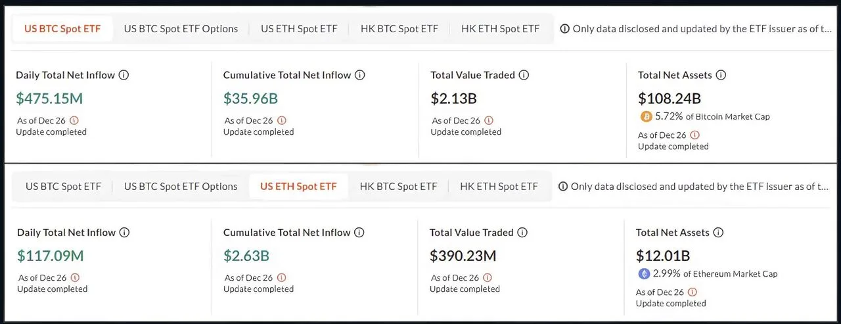Viewport: 841px width, 324px height.
Task: Click the Ethereum coin icon near 2.99%
Action: coord(644,273)
